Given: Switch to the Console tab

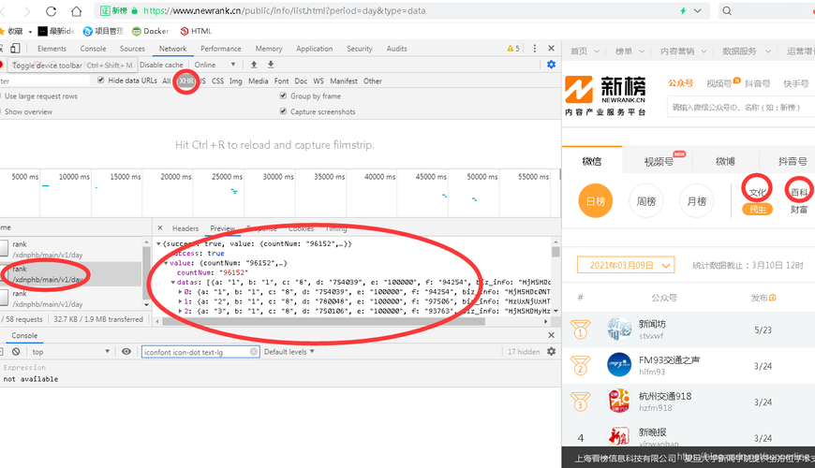Looking at the screenshot, I should 93,49.
